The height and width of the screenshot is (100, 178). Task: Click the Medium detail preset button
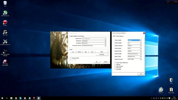79,52
